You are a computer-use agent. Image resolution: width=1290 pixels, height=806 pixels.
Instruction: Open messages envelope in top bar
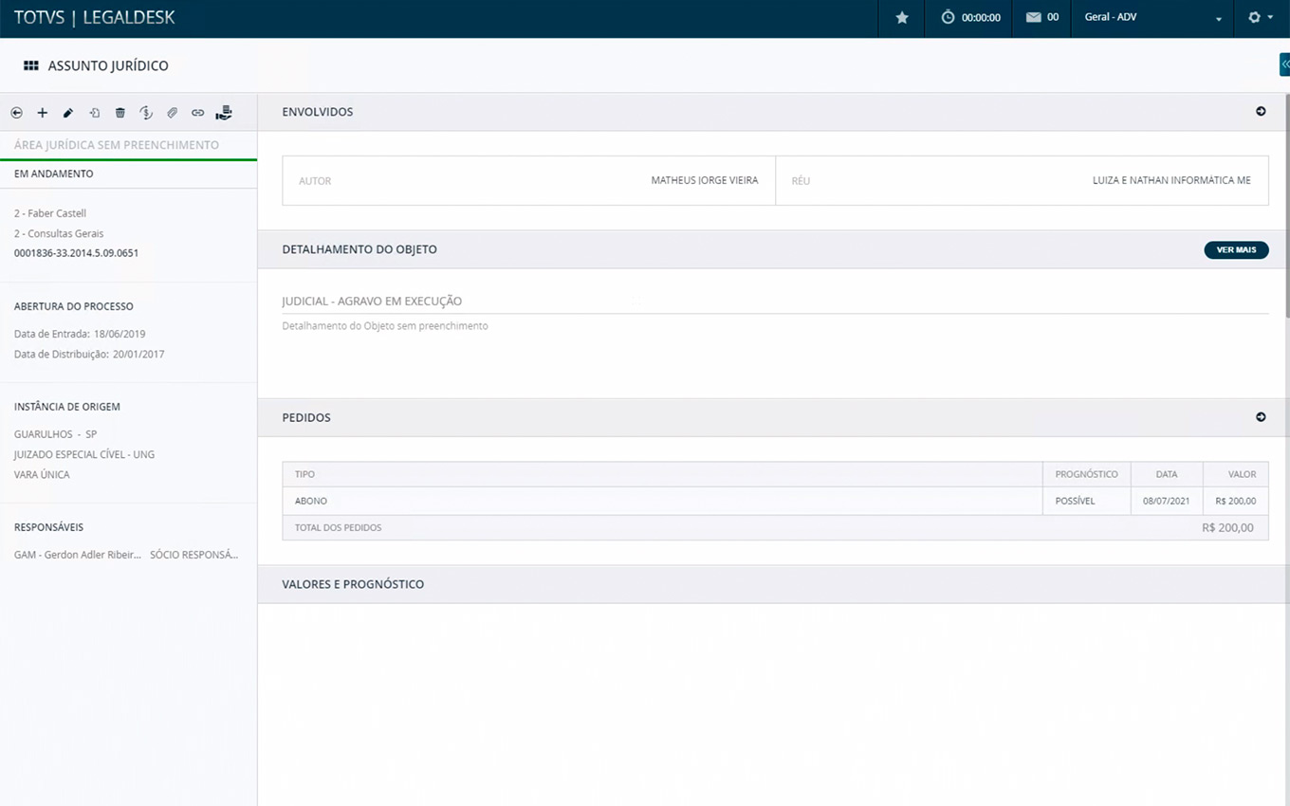tap(1041, 18)
